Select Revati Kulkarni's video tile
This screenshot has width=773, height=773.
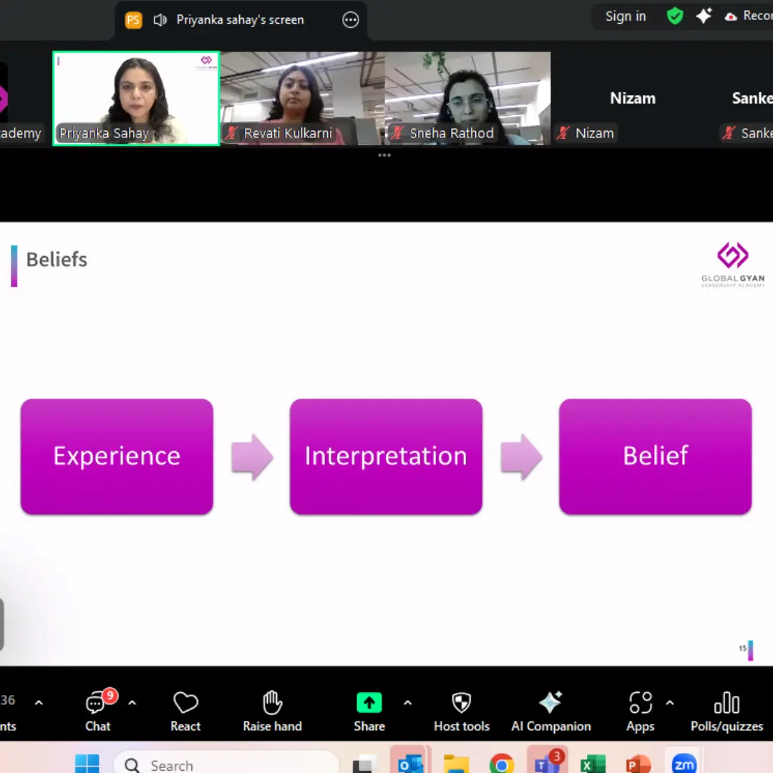(302, 98)
